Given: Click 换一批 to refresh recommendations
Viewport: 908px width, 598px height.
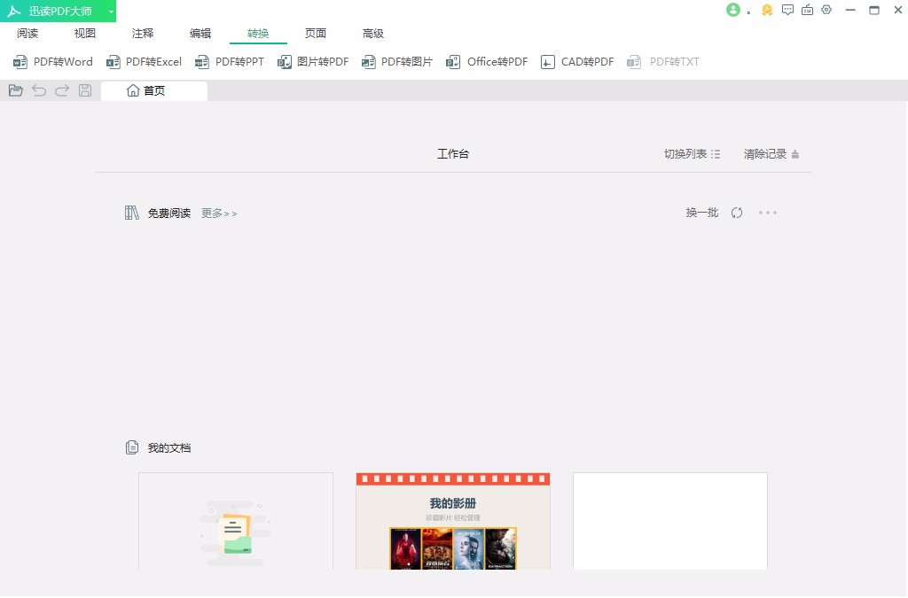Looking at the screenshot, I should (701, 213).
